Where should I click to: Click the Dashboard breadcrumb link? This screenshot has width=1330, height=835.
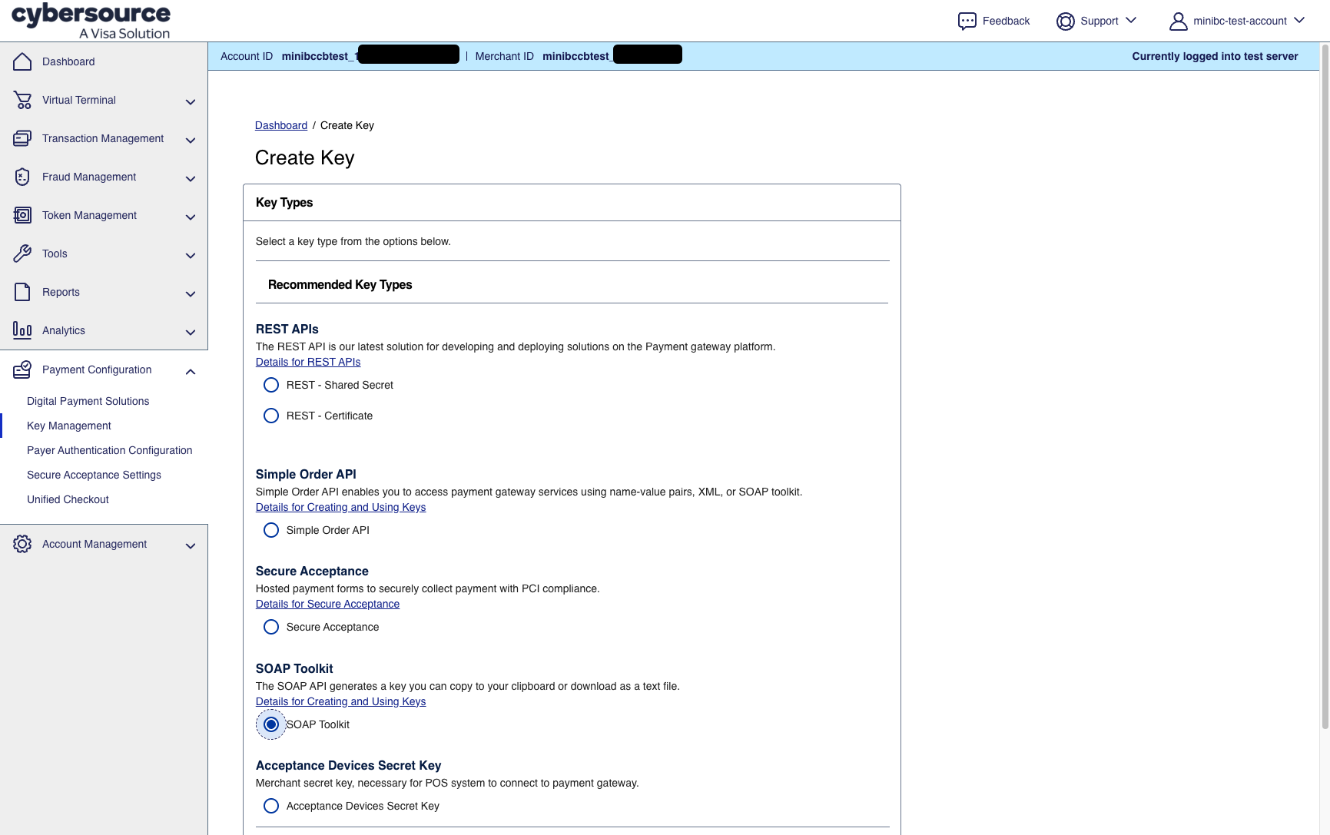281,125
